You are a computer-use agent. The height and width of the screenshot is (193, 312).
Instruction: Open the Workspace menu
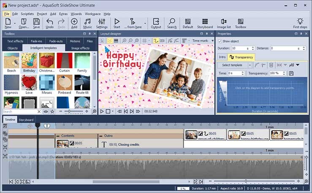point(92,14)
